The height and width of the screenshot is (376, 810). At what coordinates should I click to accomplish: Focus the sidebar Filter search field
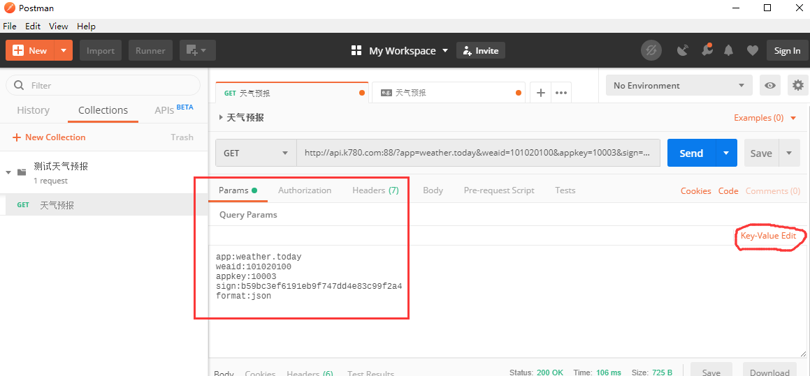pyautogui.click(x=103, y=85)
